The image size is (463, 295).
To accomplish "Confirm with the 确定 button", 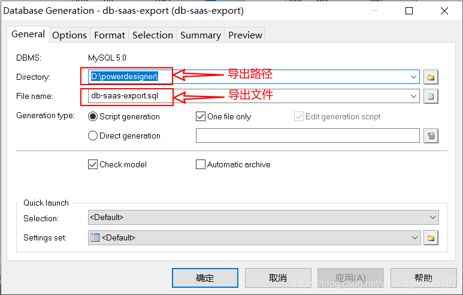I will [x=205, y=278].
